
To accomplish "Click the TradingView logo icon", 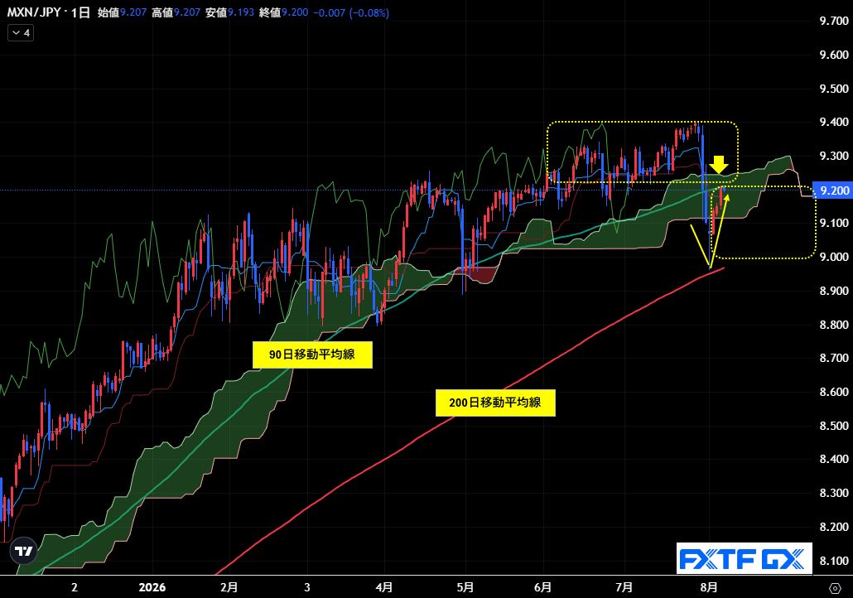I will (23, 551).
